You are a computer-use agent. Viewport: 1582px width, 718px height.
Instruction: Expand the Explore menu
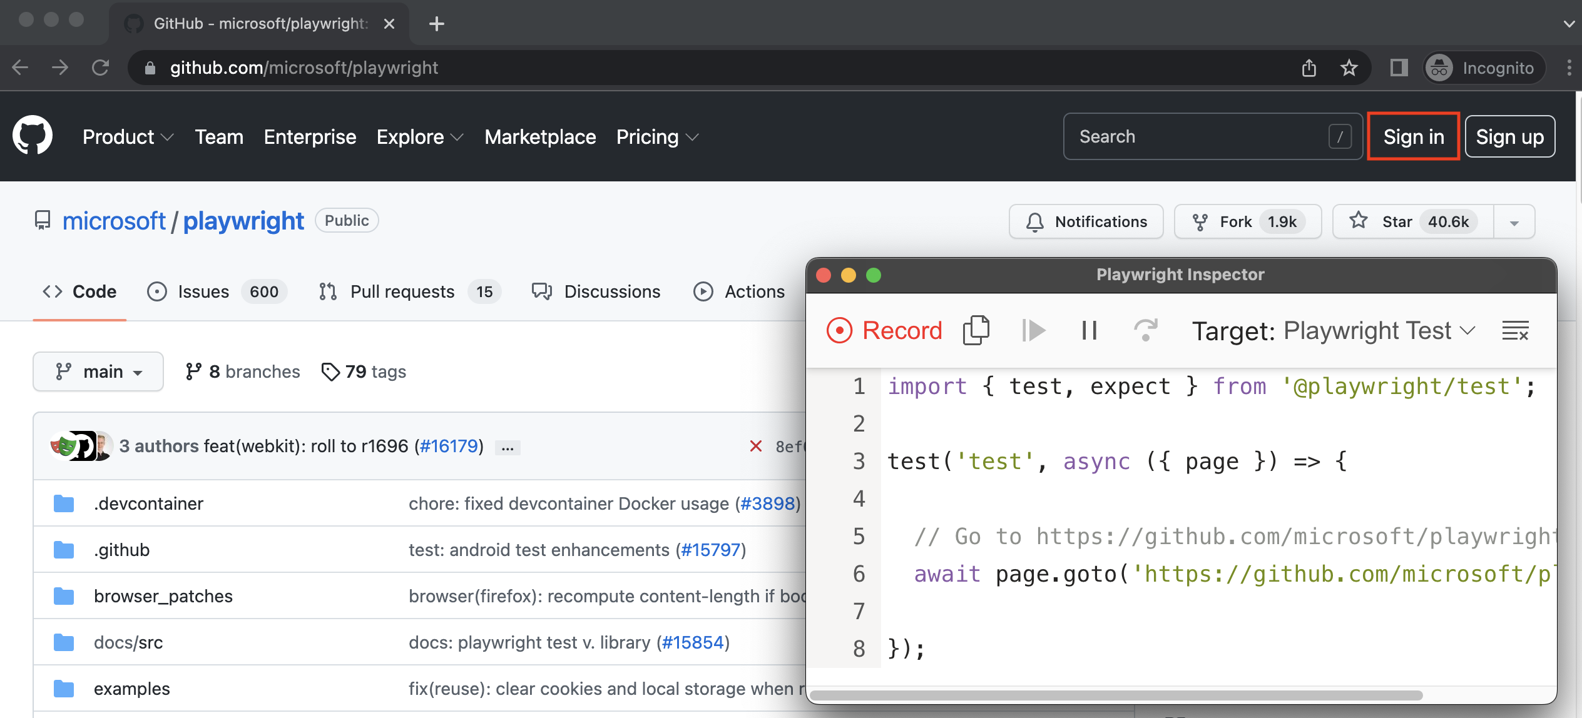[x=420, y=136]
